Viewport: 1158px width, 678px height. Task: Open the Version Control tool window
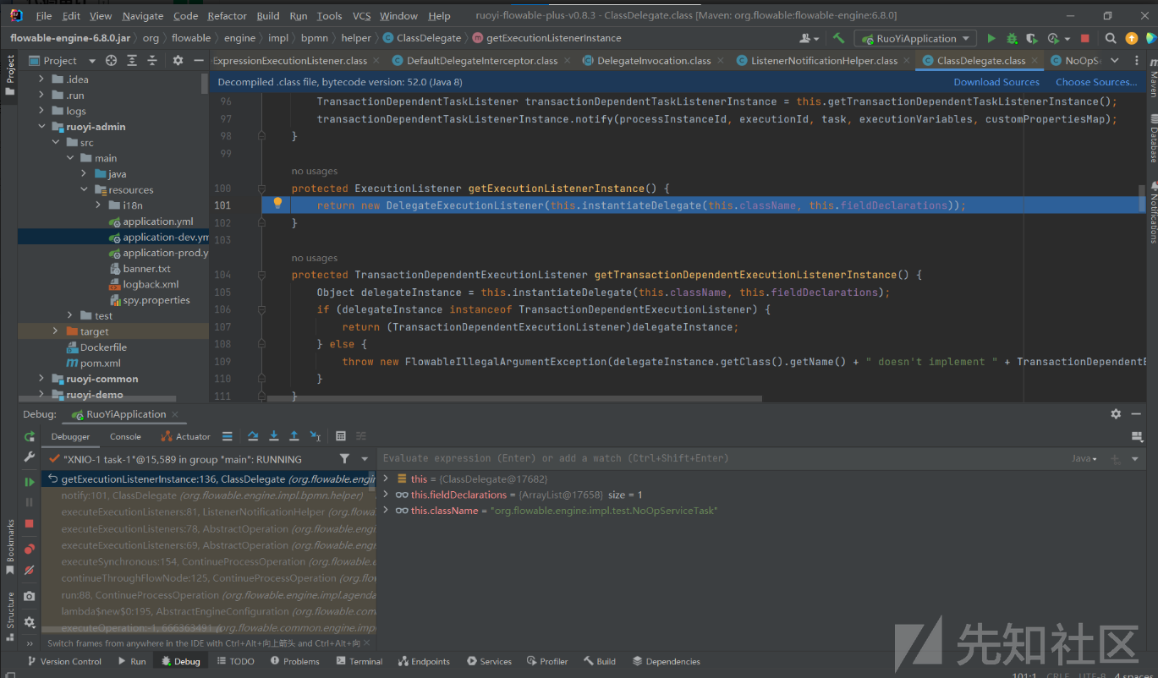point(63,661)
